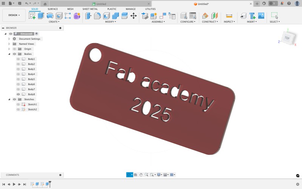Click the Zoom magnifier navigation icon
Image resolution: width=302 pixels, height=189 pixels.
146,175
